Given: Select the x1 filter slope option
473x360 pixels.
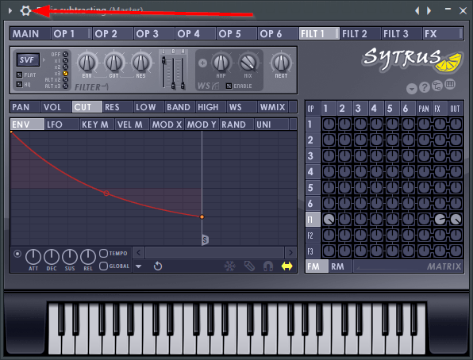Looking at the screenshot, I should [65, 60].
